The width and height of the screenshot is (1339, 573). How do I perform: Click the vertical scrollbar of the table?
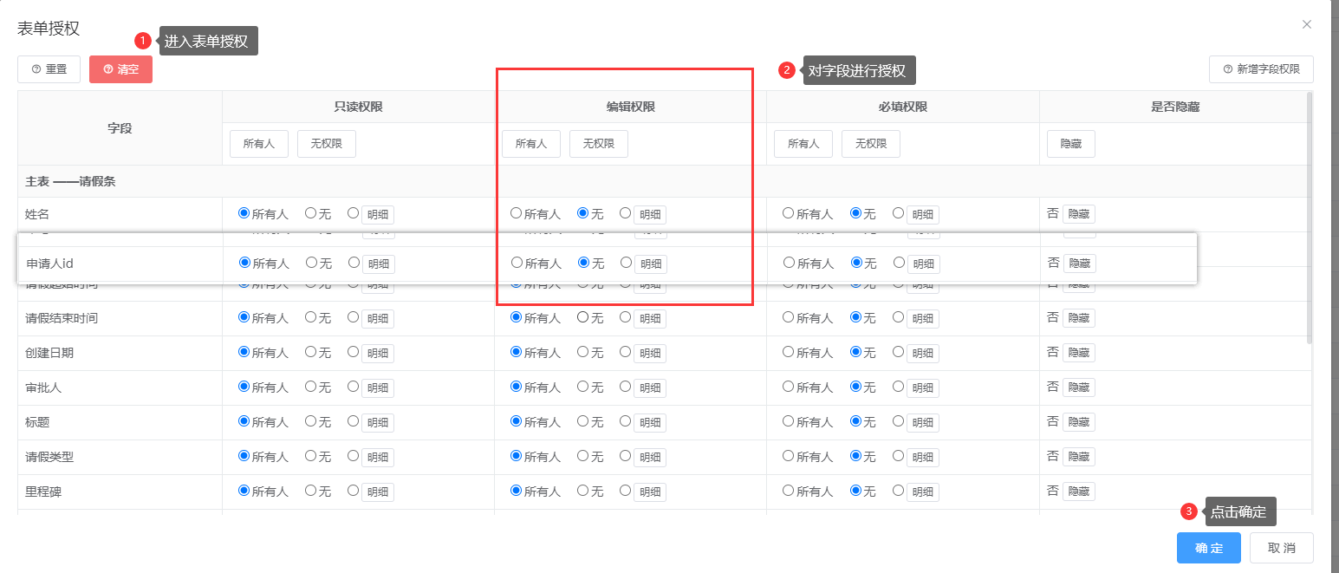pyautogui.click(x=1309, y=217)
